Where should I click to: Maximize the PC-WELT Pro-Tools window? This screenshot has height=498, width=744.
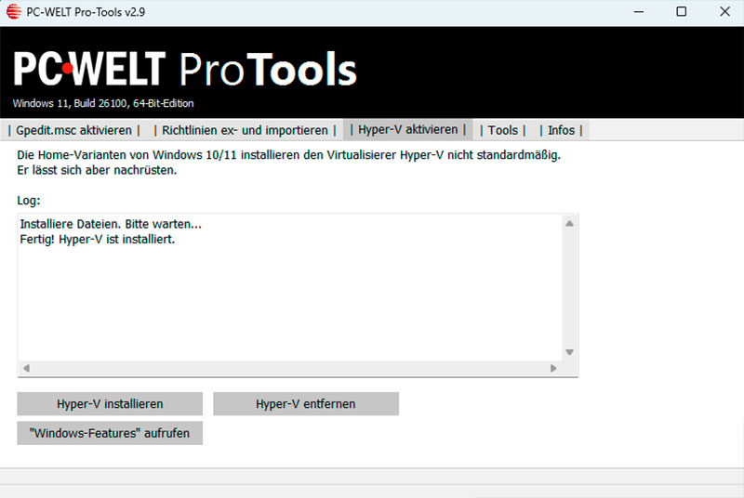click(682, 12)
